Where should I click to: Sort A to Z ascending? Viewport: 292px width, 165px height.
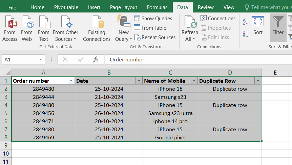pos(246,22)
